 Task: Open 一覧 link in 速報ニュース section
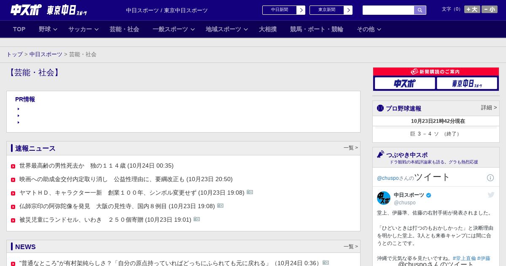(351, 148)
